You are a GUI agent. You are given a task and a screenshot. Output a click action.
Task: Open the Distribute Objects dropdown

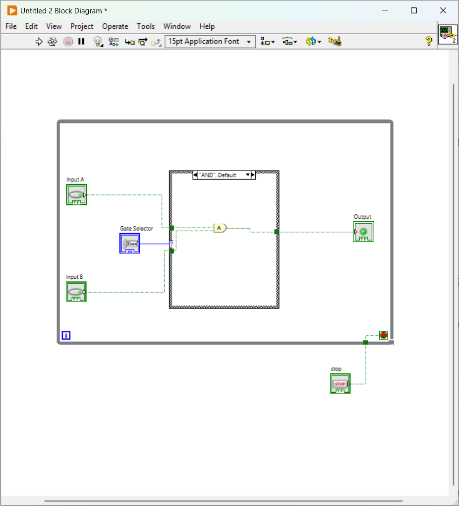tap(289, 42)
